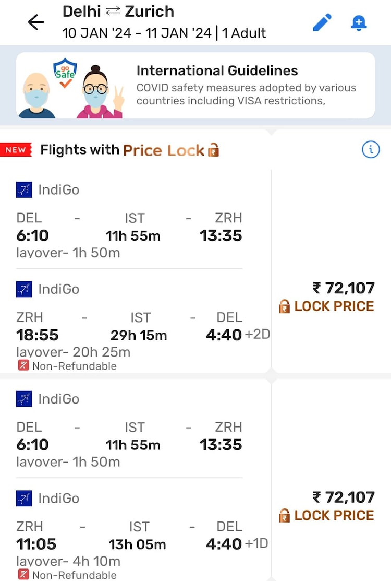Tap the Delhi ⇄ Zurich route title

118,11
